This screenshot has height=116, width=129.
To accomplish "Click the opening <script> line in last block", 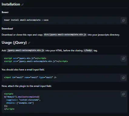I will (8, 94).
